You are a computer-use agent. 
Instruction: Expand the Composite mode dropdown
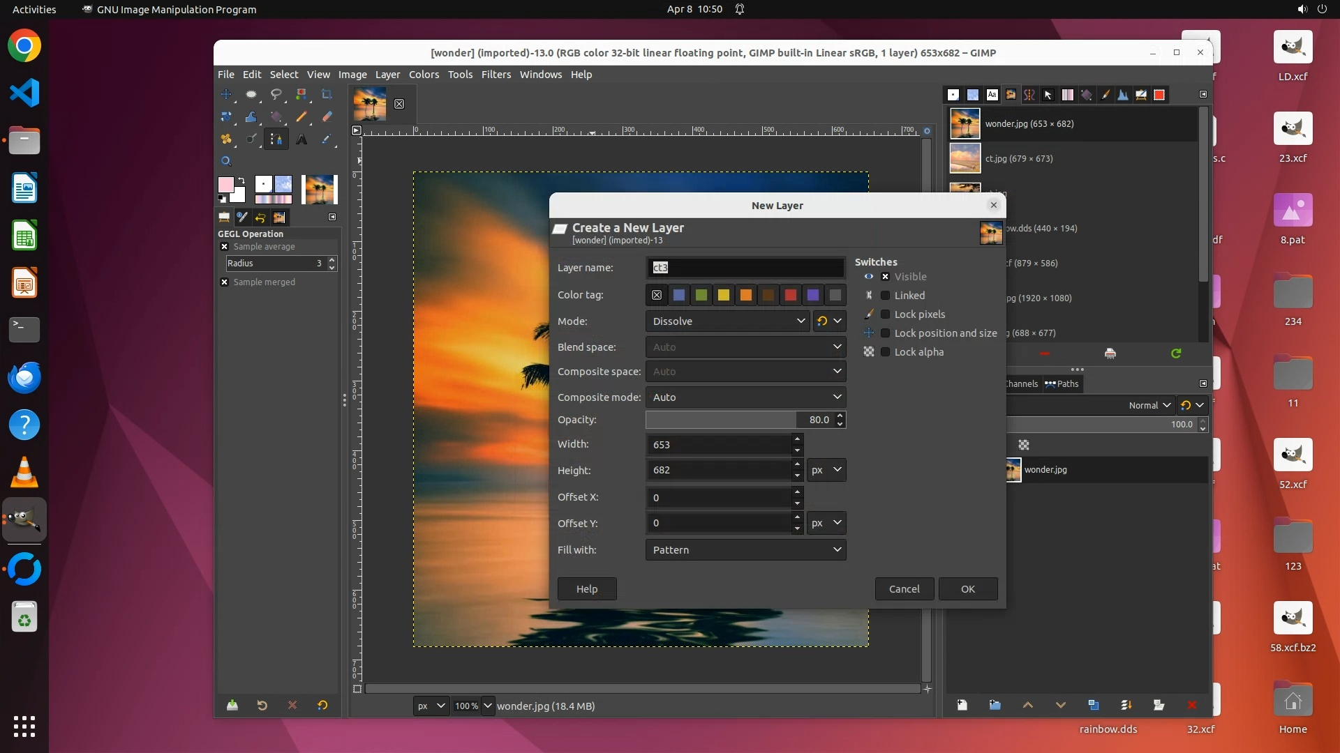745,397
